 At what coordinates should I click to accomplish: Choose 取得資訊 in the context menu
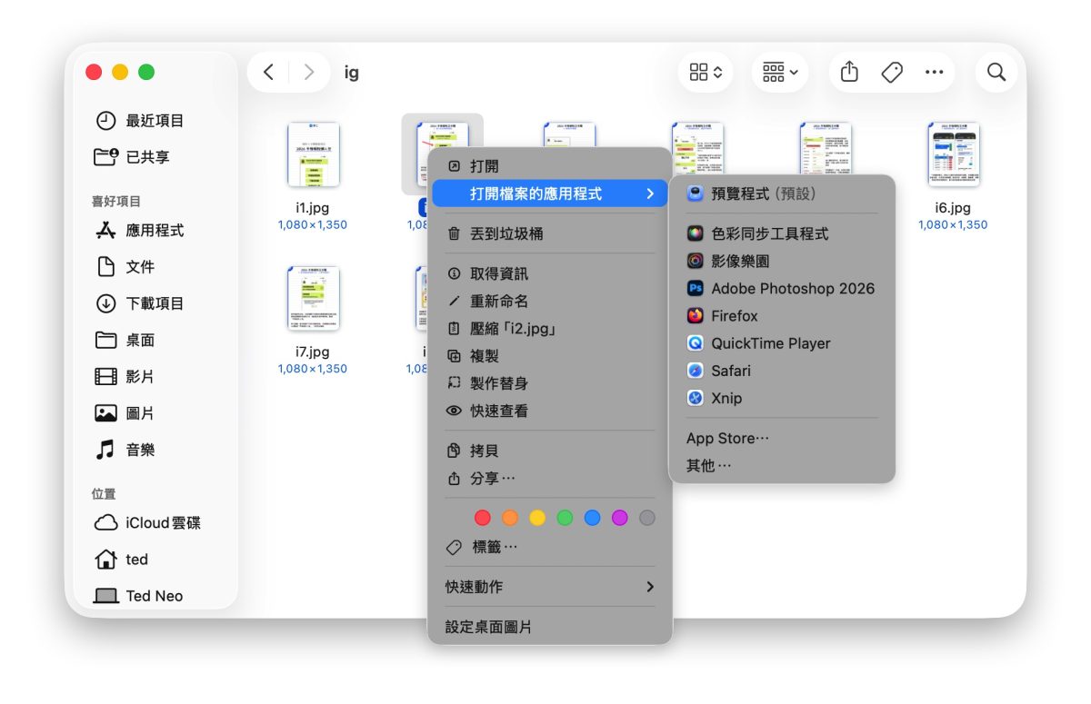[550, 273]
